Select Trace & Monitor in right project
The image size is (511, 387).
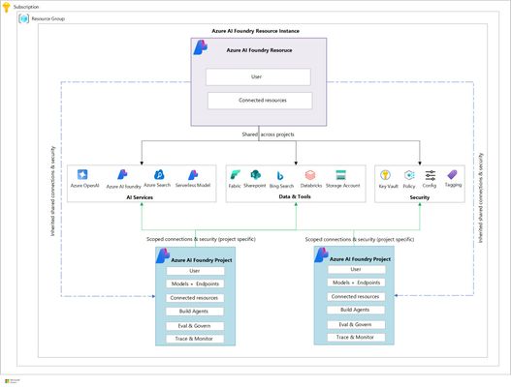coord(356,338)
